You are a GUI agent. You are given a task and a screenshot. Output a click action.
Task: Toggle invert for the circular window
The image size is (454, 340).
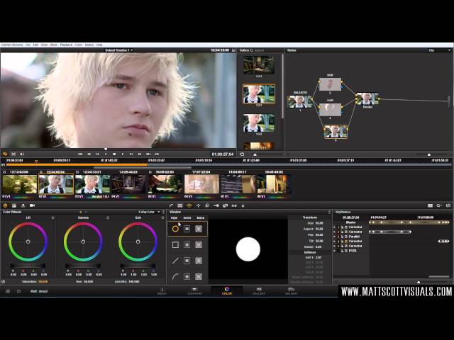click(x=187, y=229)
